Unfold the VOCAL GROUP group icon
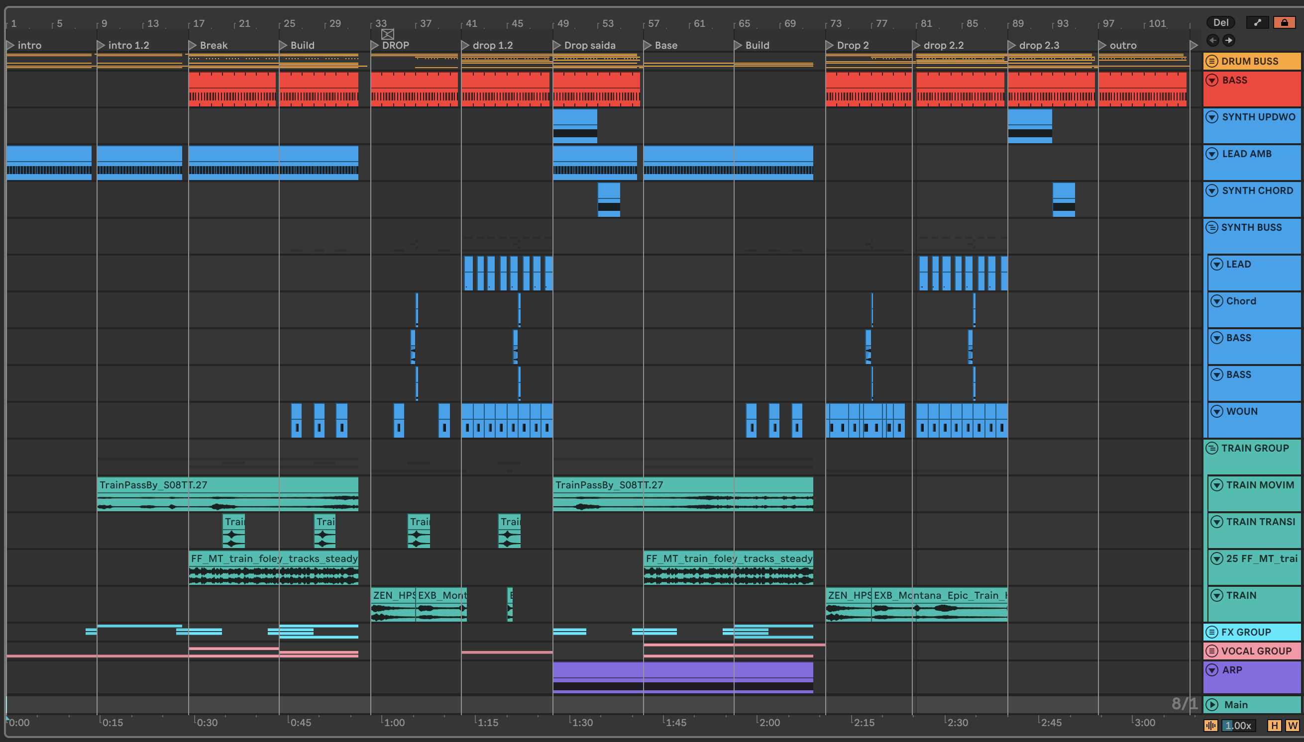Screen dimensions: 1304x742 pos(1212,651)
